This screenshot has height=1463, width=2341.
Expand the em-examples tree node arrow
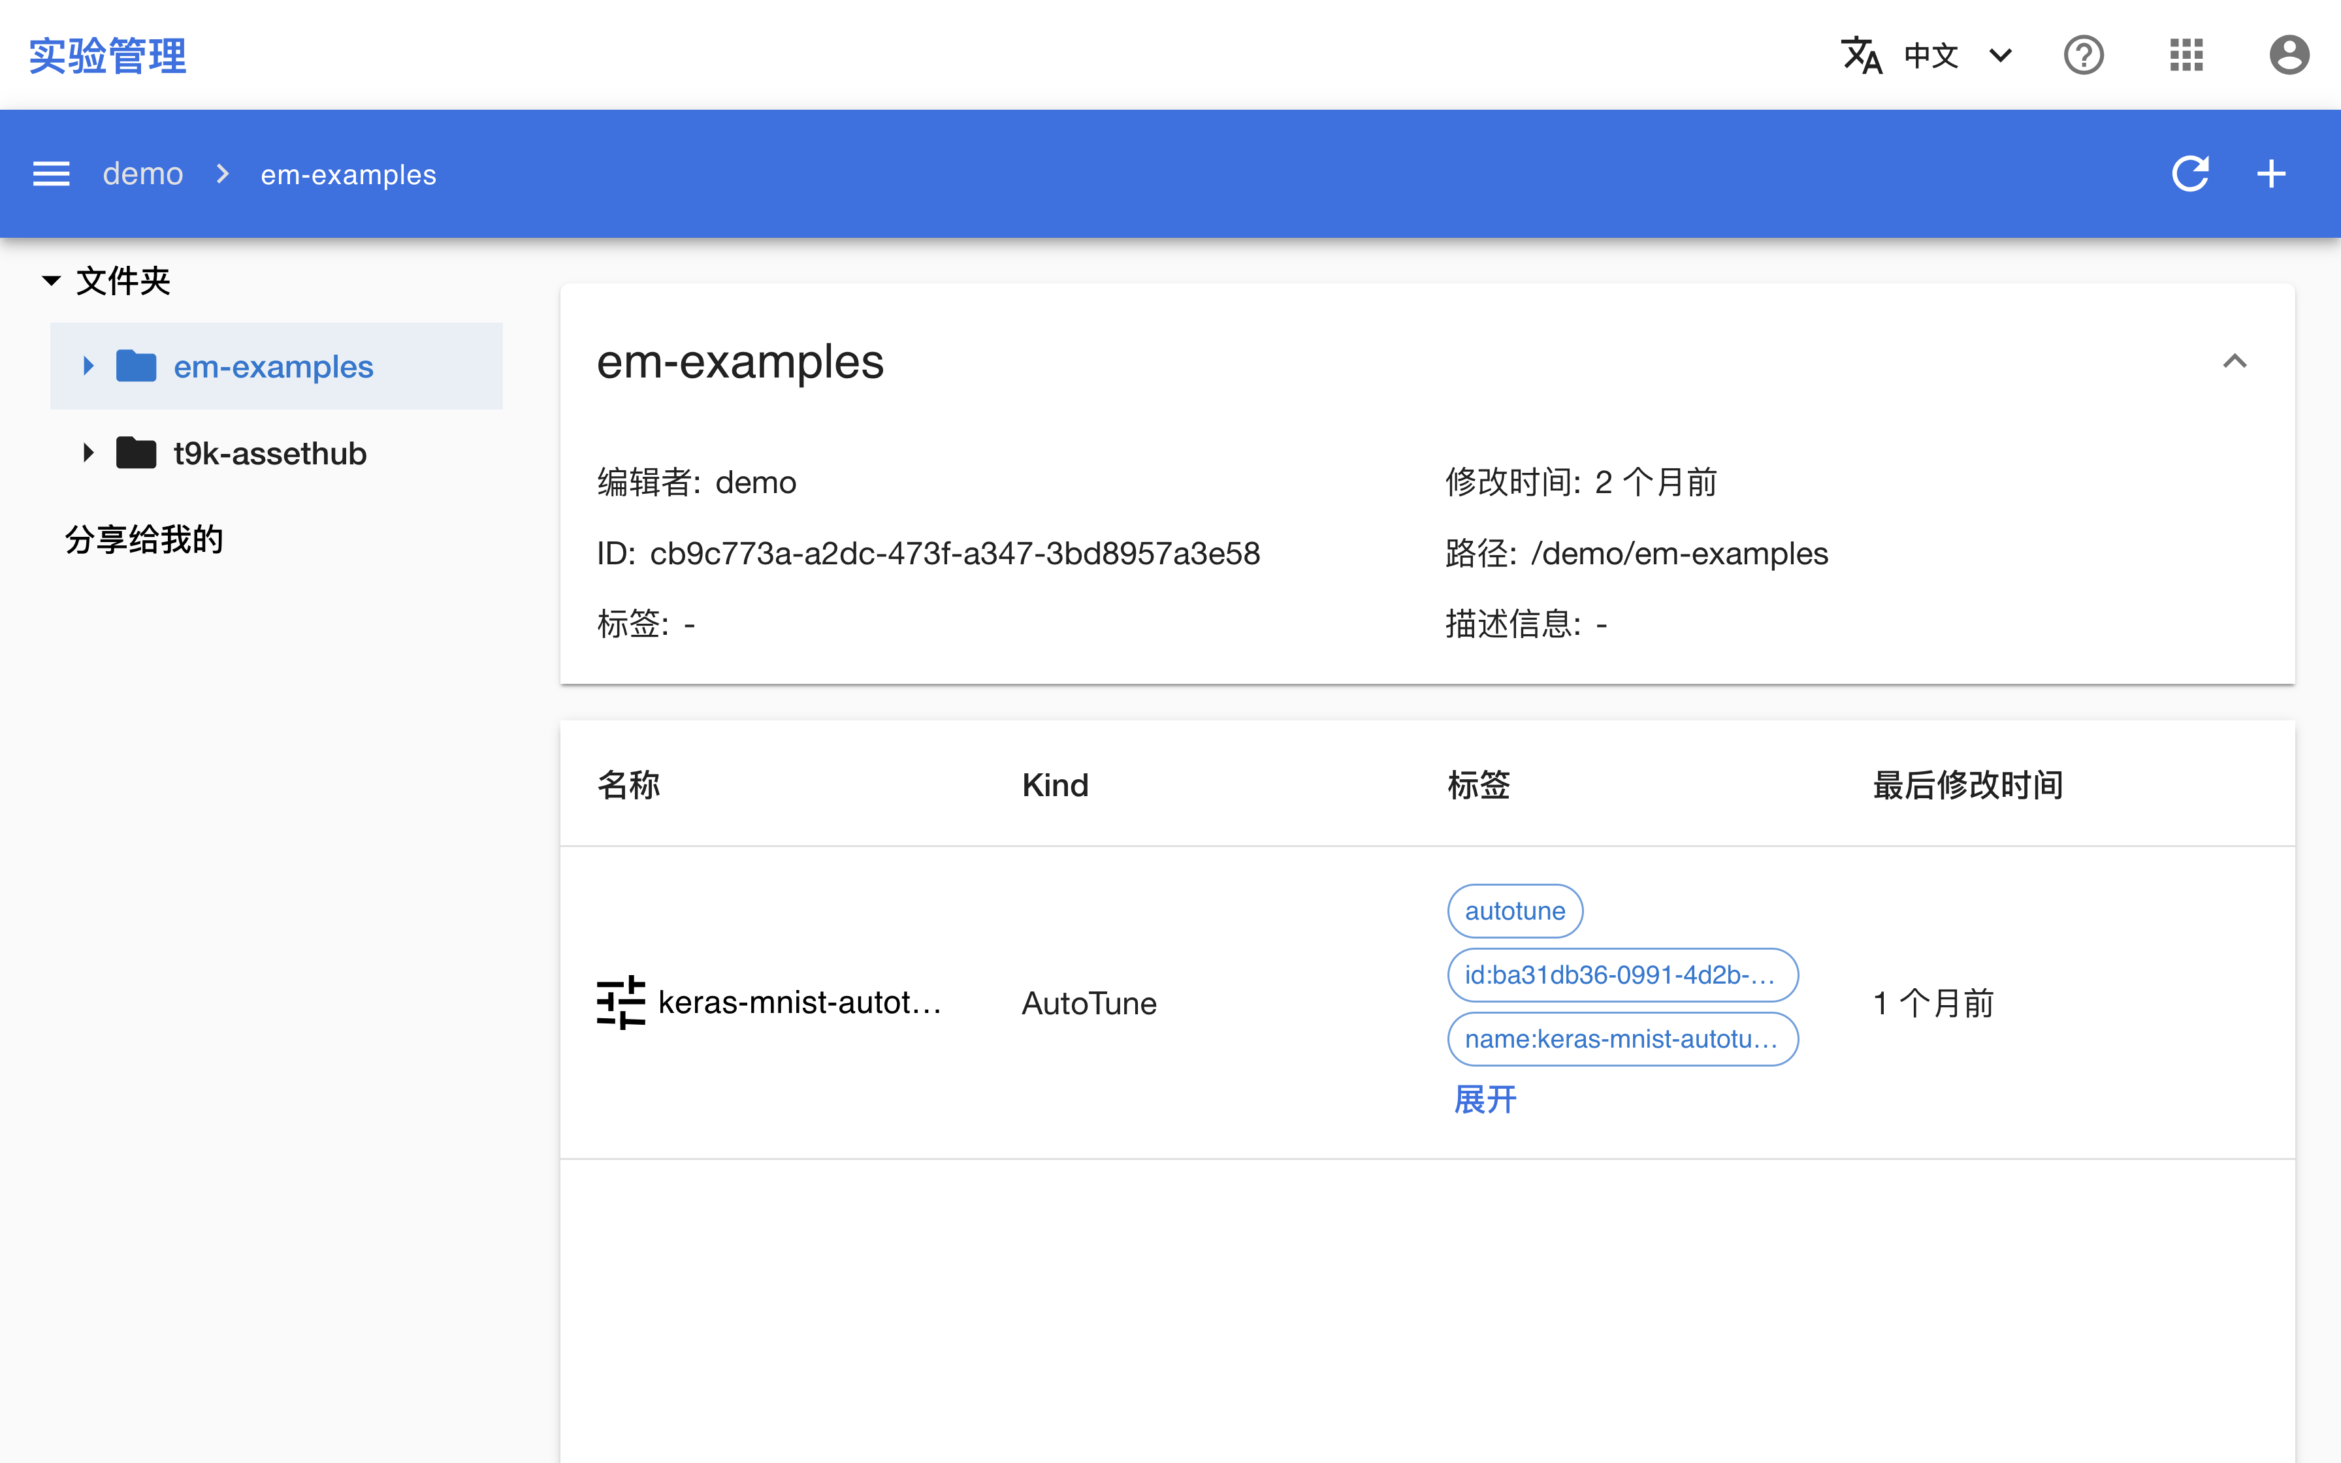[x=88, y=366]
